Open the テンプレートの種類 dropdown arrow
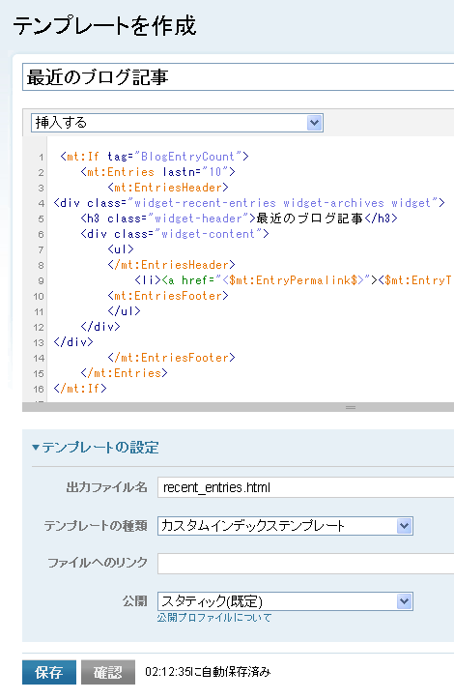The image size is (454, 700). [404, 526]
